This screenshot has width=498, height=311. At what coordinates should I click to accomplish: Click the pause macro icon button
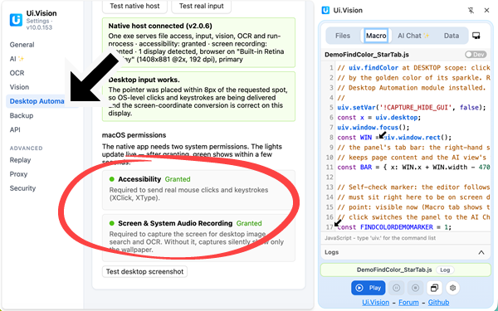tap(397, 288)
